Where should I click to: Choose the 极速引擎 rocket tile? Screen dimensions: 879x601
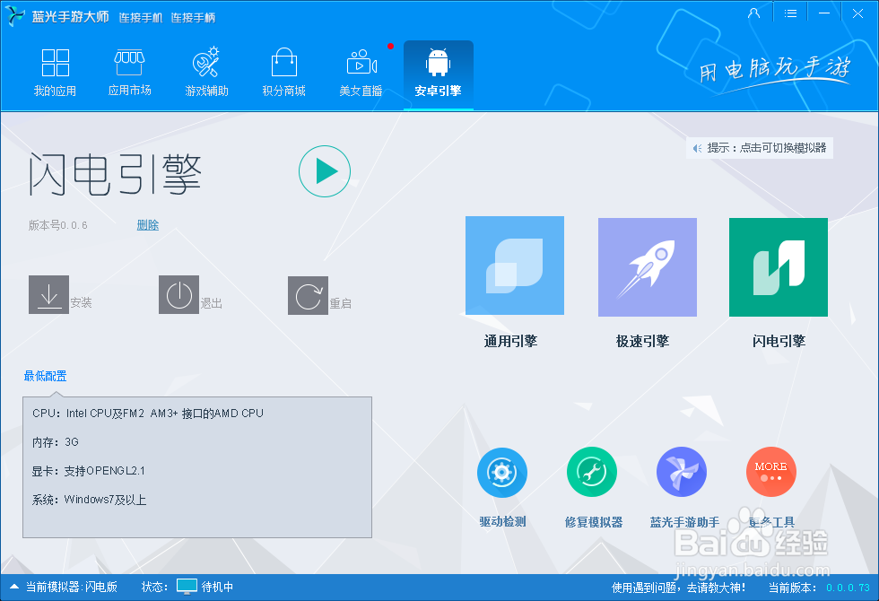click(648, 267)
